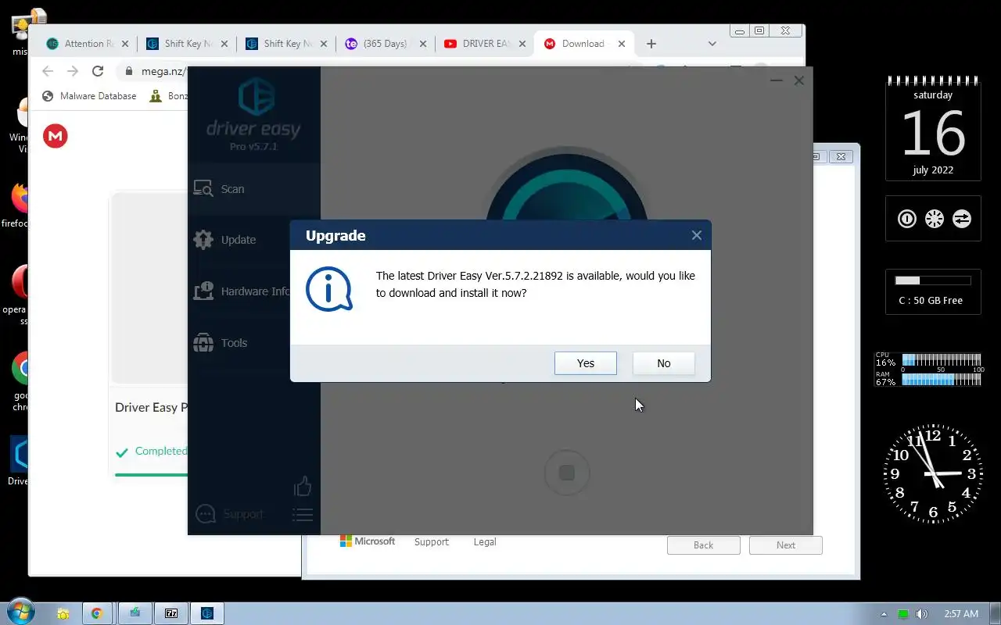Open the Windows Start menu

20,612
